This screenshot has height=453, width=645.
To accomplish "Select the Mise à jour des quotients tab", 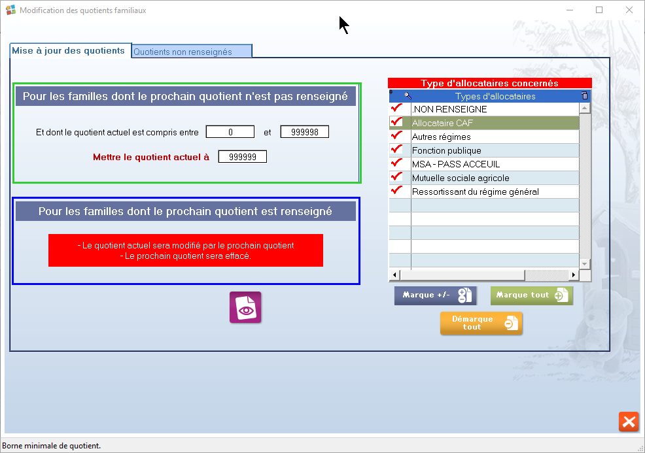I will (68, 50).
